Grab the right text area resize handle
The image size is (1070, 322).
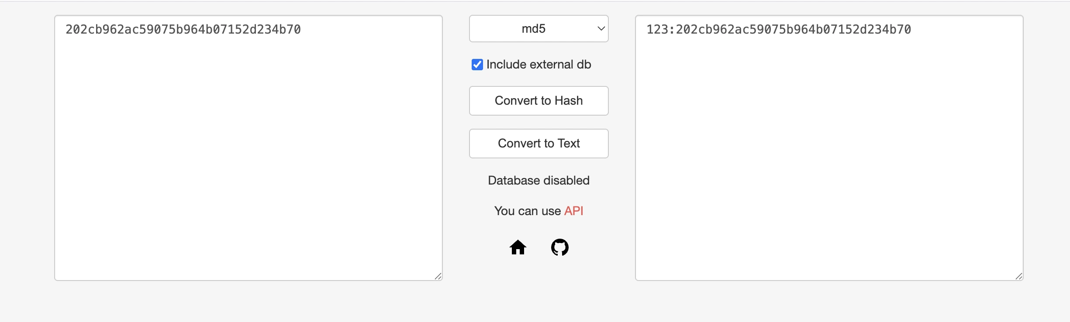point(1019,276)
